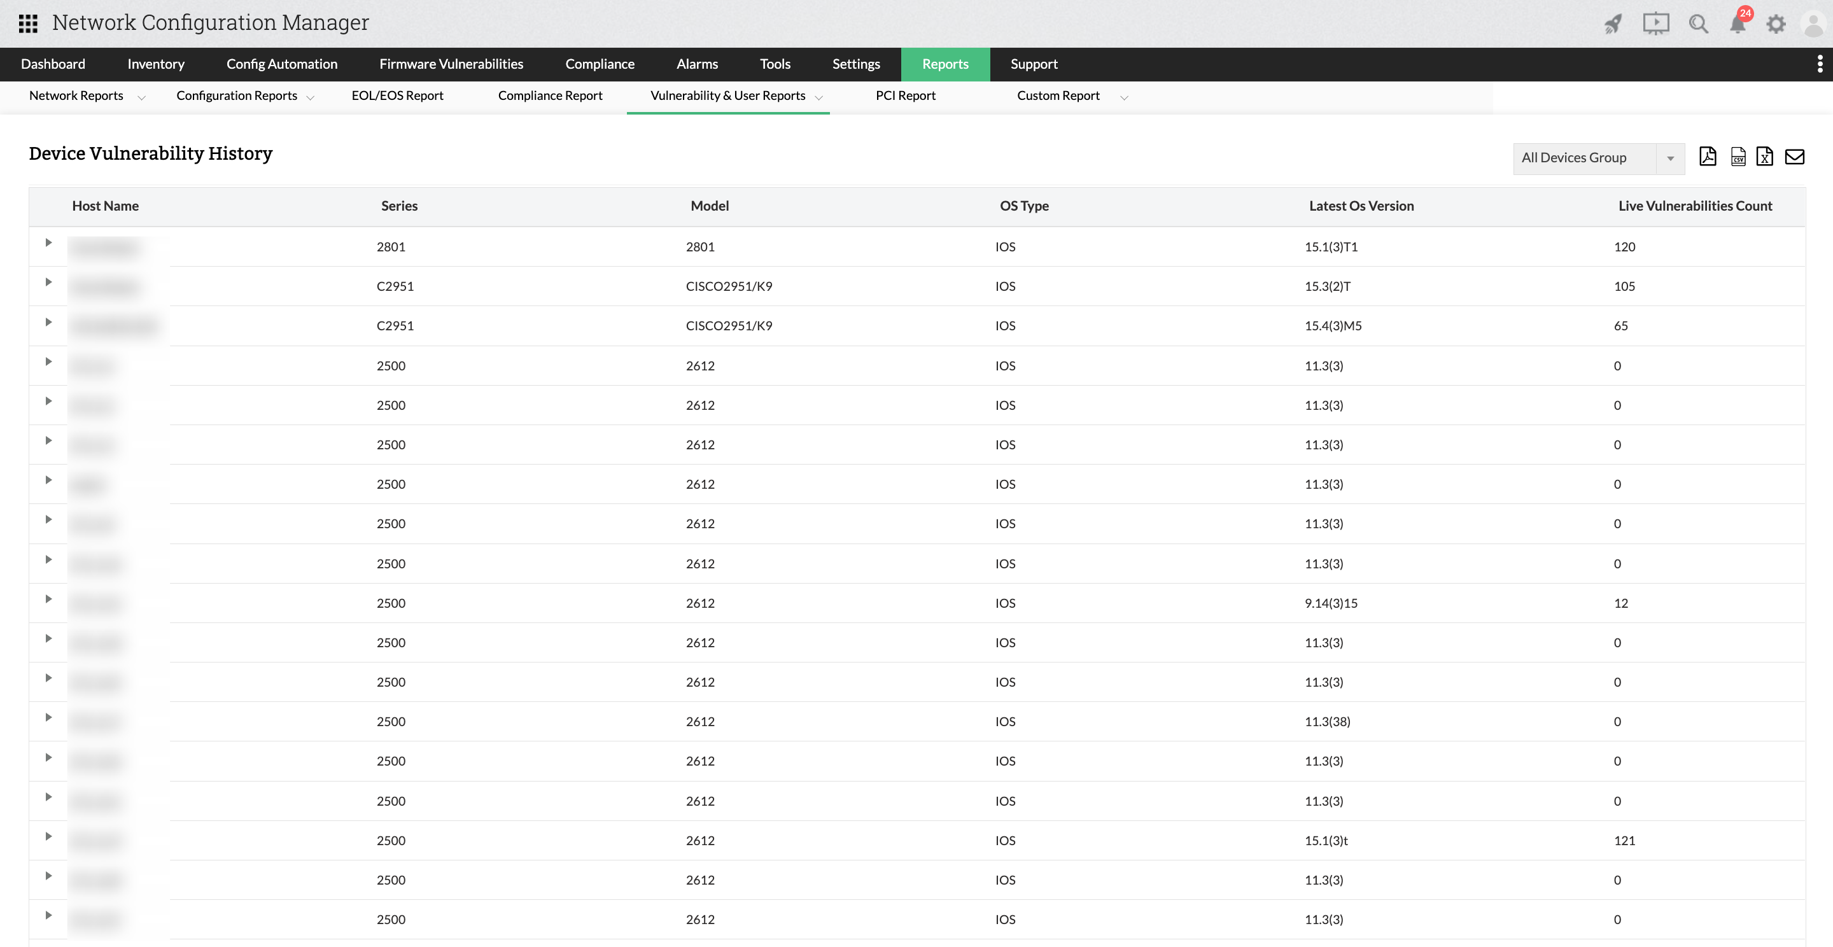Export report as XLS icon

(1765, 157)
